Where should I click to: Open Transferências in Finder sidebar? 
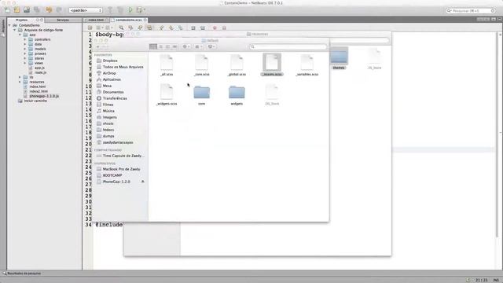coord(115,98)
